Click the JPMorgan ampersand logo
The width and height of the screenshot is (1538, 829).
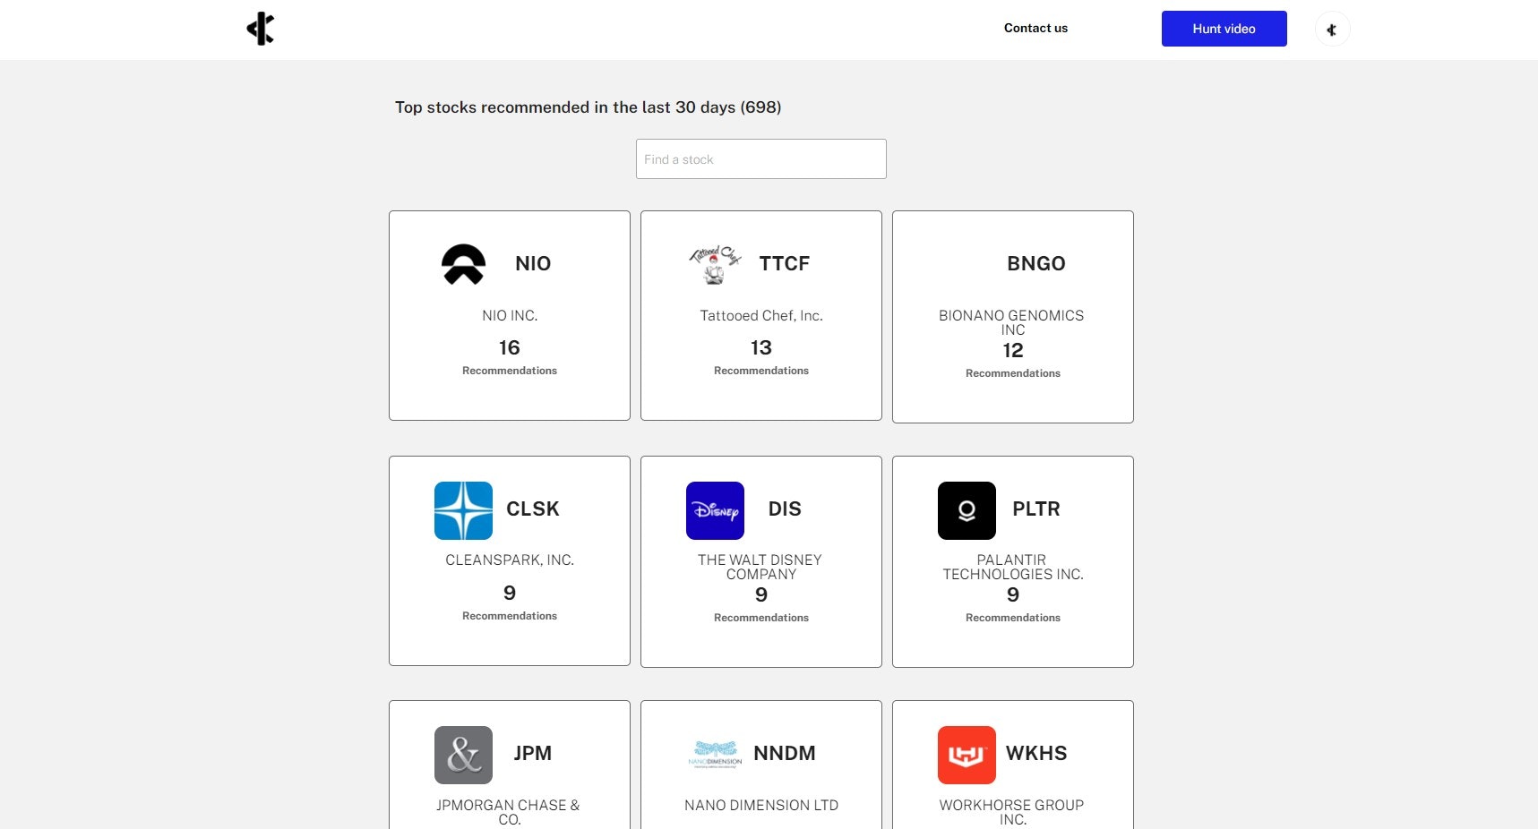coord(463,755)
